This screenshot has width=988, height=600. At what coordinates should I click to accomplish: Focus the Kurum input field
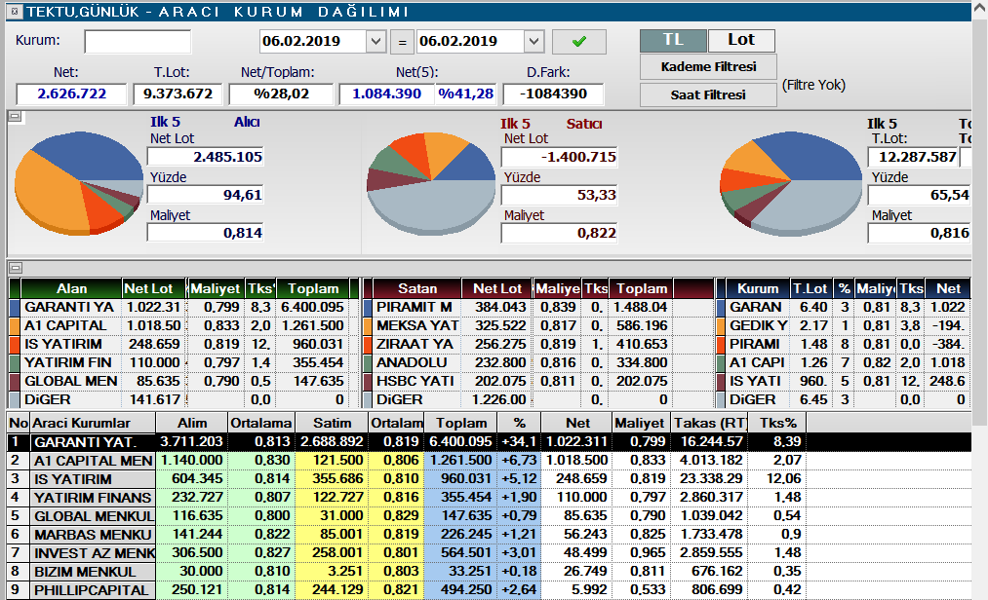click(x=138, y=42)
